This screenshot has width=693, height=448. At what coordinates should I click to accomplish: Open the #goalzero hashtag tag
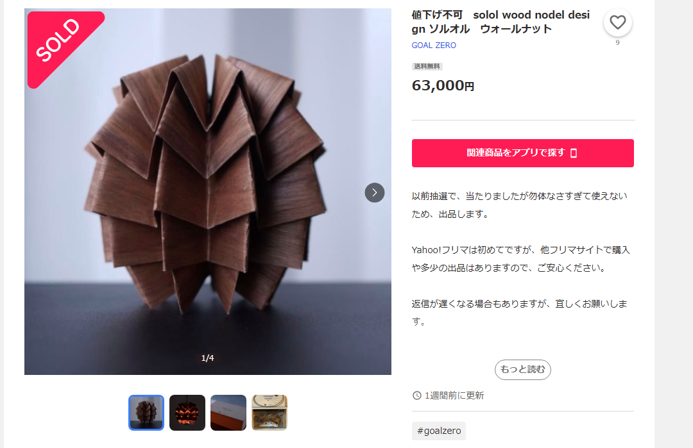pos(439,431)
